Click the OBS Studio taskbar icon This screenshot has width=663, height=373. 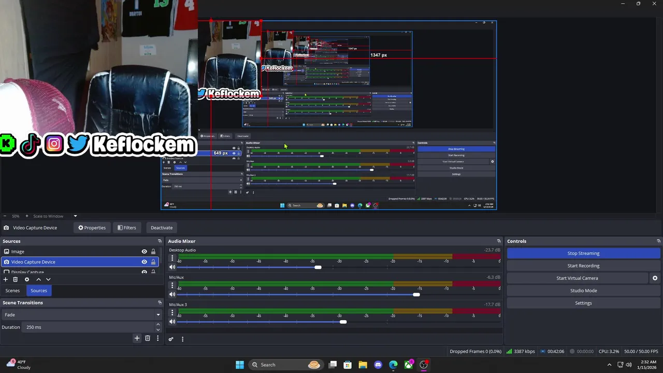[424, 365]
